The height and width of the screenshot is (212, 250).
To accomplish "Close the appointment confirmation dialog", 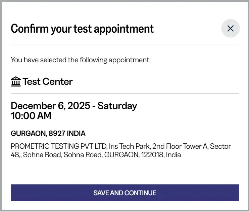I will 230,29.
